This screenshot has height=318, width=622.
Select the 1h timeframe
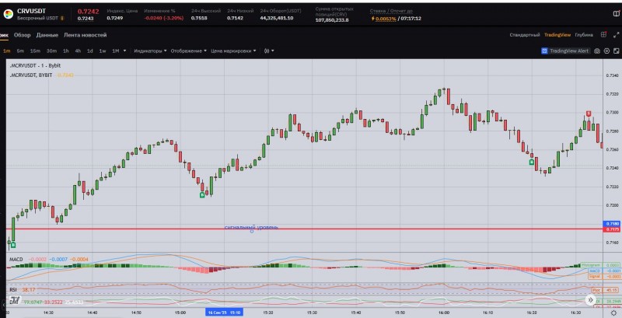(66, 51)
